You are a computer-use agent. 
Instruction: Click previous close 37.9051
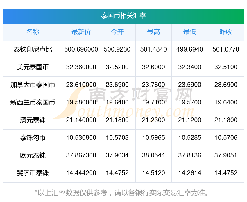coord(226,155)
